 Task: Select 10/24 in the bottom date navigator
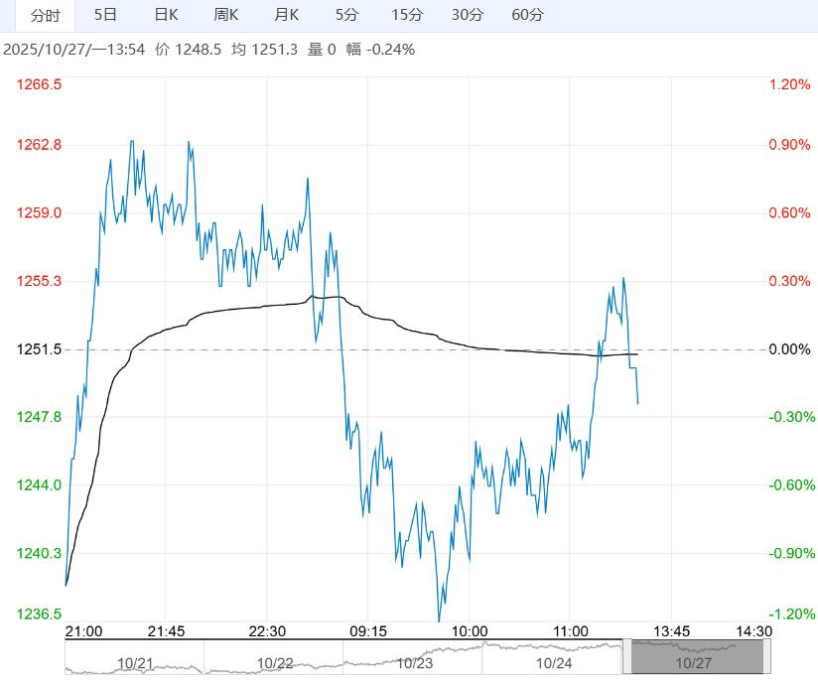click(x=553, y=659)
